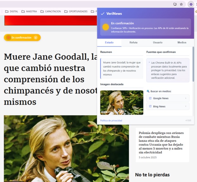This screenshot has height=182, width=197.
Task: Click the popup vertical scrollbar
Action: (193, 64)
